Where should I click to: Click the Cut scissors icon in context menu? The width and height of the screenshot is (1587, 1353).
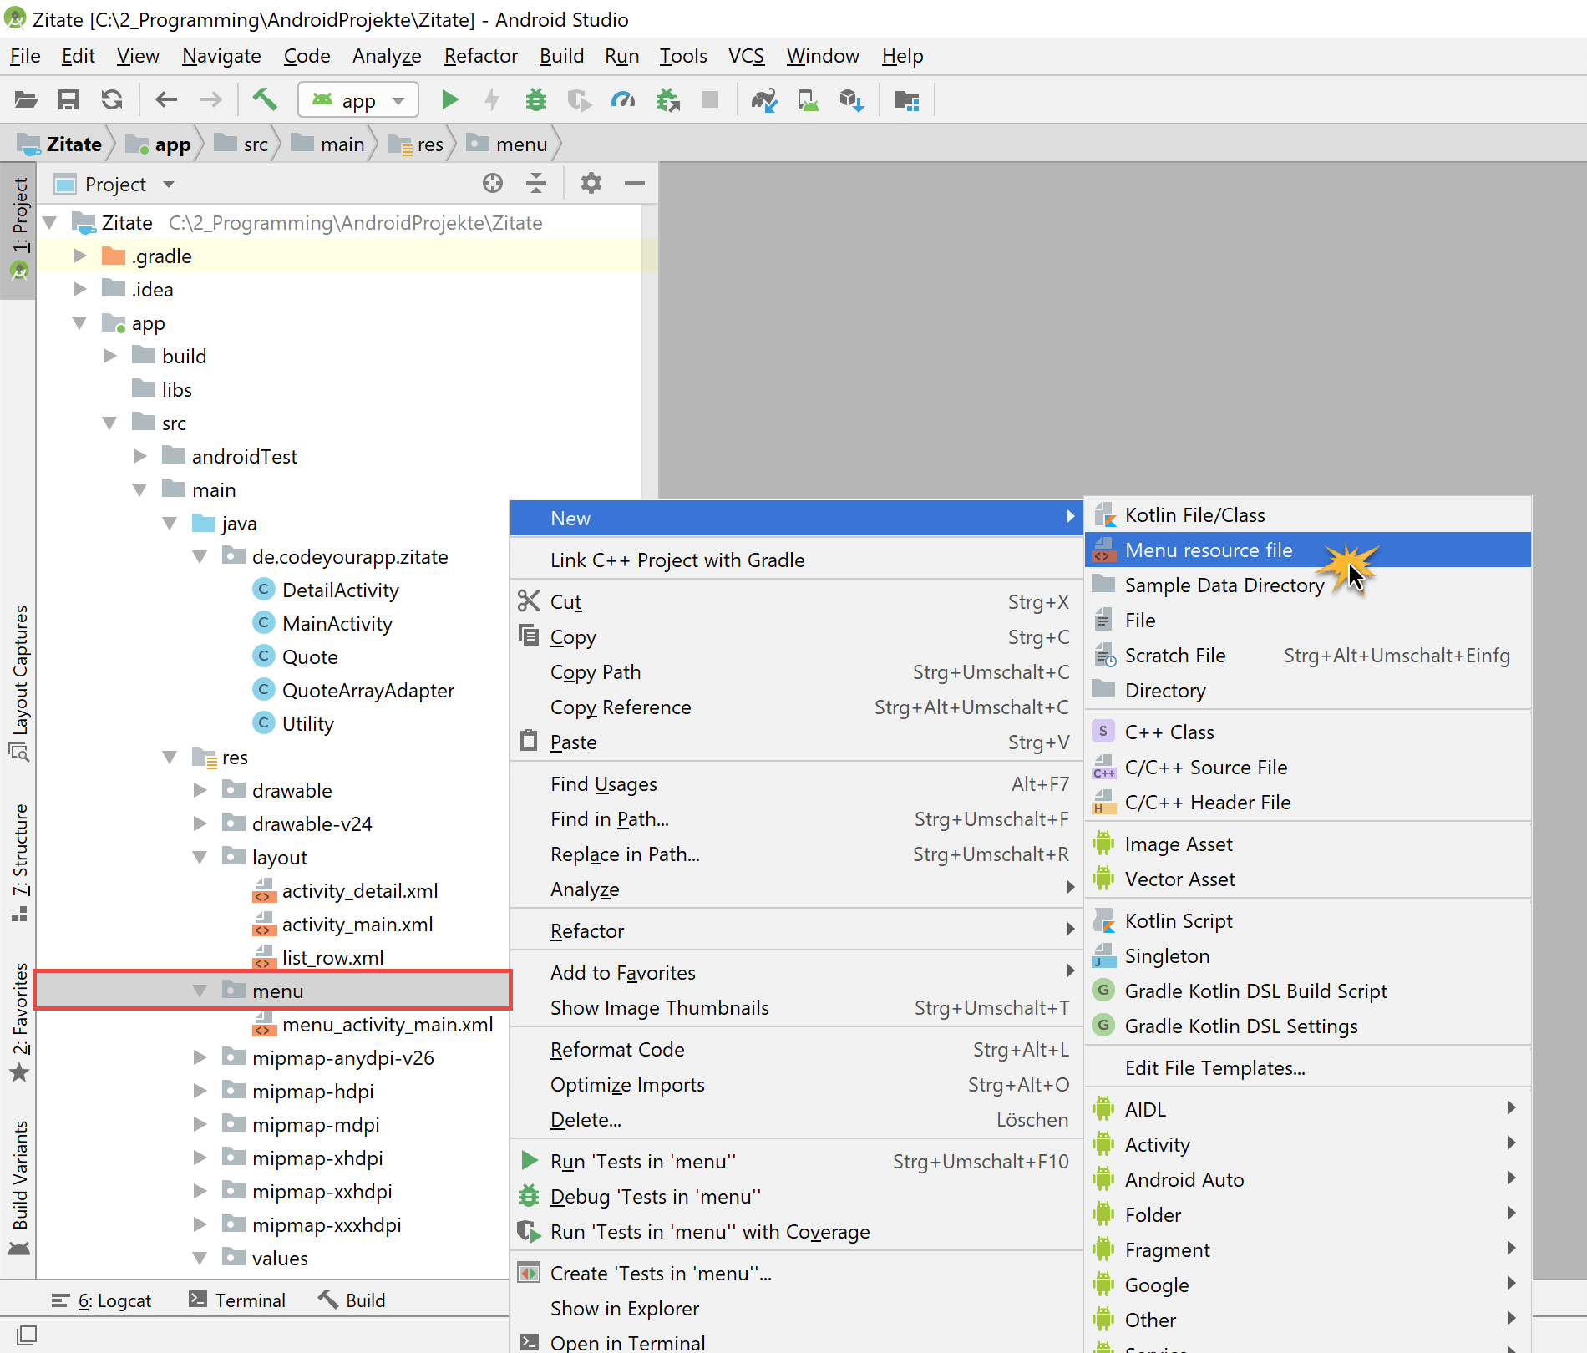pos(529,600)
